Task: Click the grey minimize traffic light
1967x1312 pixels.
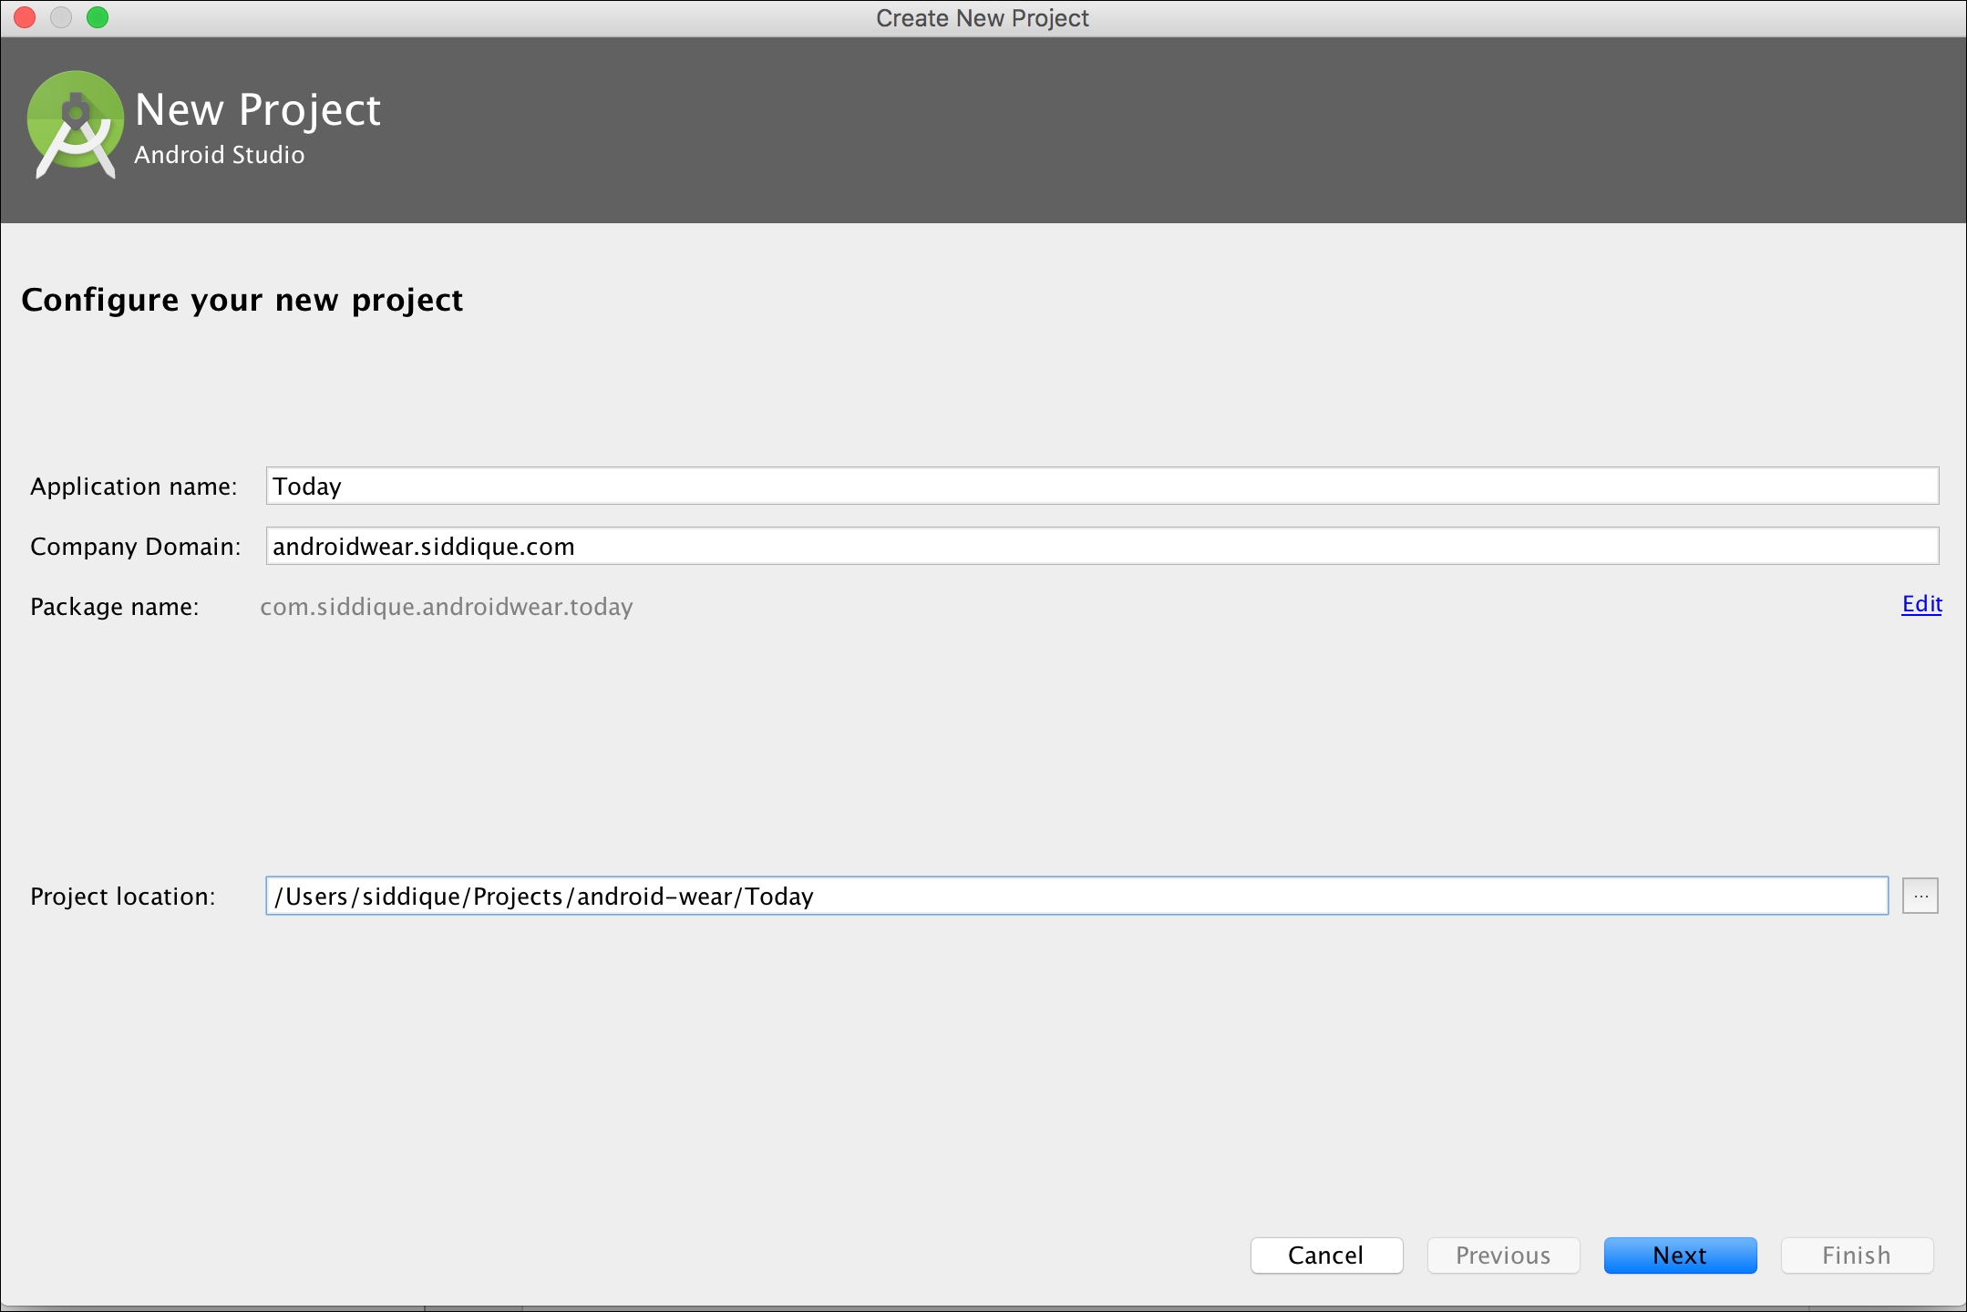Action: point(60,16)
